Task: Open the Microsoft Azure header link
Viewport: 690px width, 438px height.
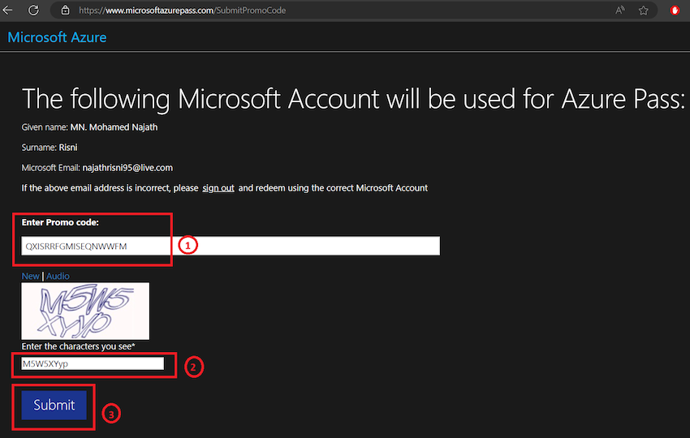Action: click(x=57, y=37)
